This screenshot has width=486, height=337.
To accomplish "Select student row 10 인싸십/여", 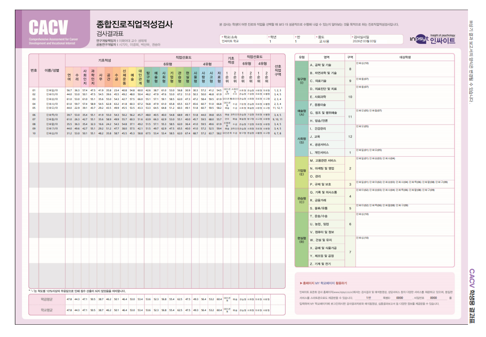I will [157, 133].
